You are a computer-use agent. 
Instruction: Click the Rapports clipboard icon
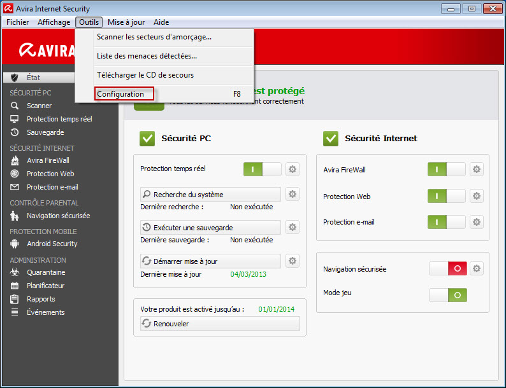coord(15,299)
